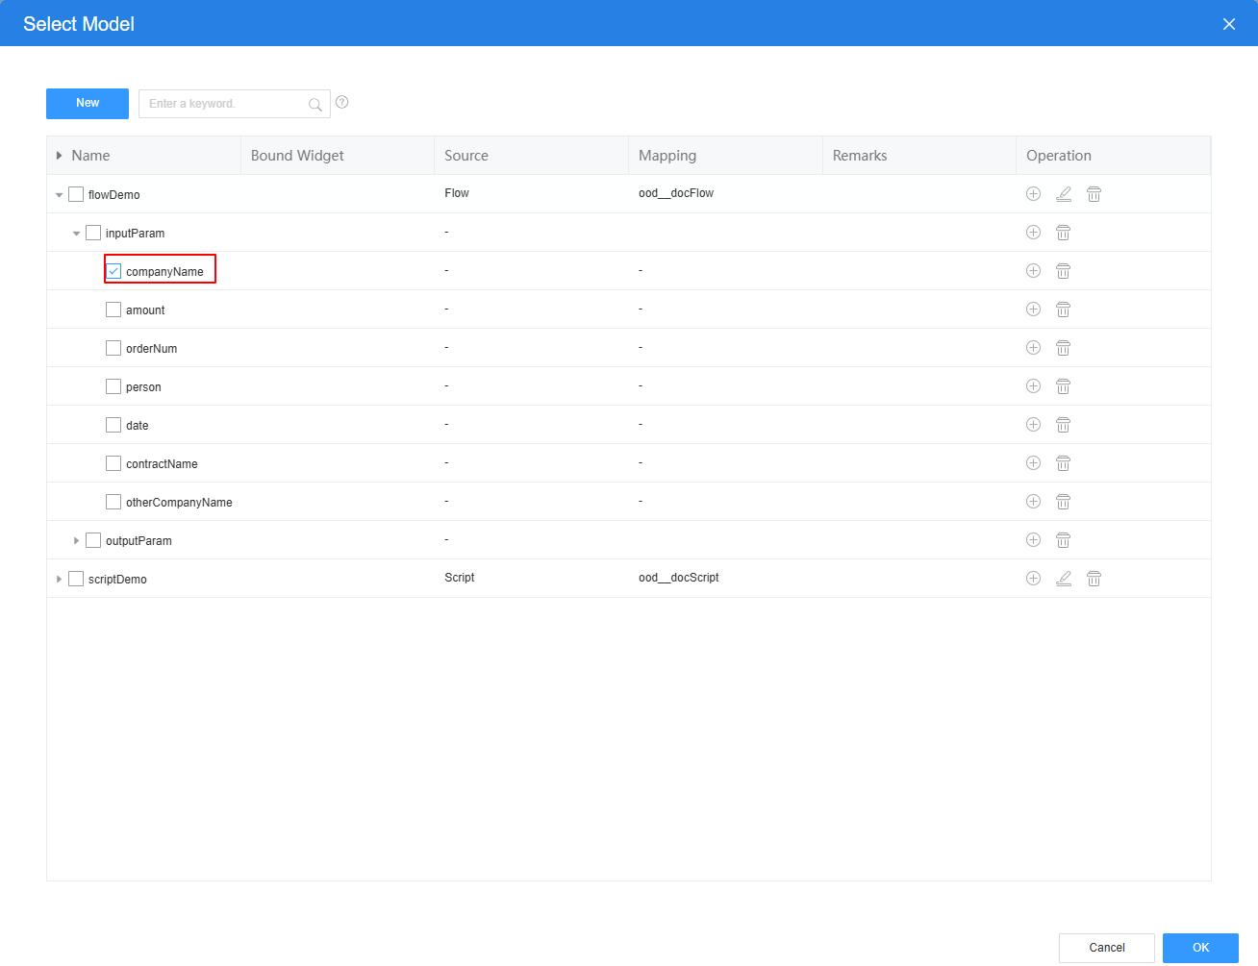Expand all rows via Name header arrow

pos(59,155)
